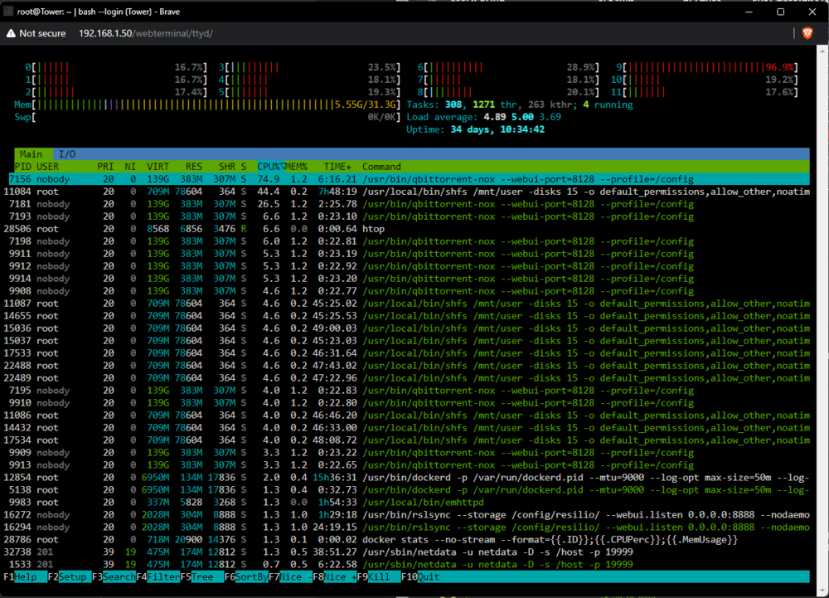The image size is (829, 598).
Task: Open F6 SortBy menu
Action: pyautogui.click(x=246, y=577)
